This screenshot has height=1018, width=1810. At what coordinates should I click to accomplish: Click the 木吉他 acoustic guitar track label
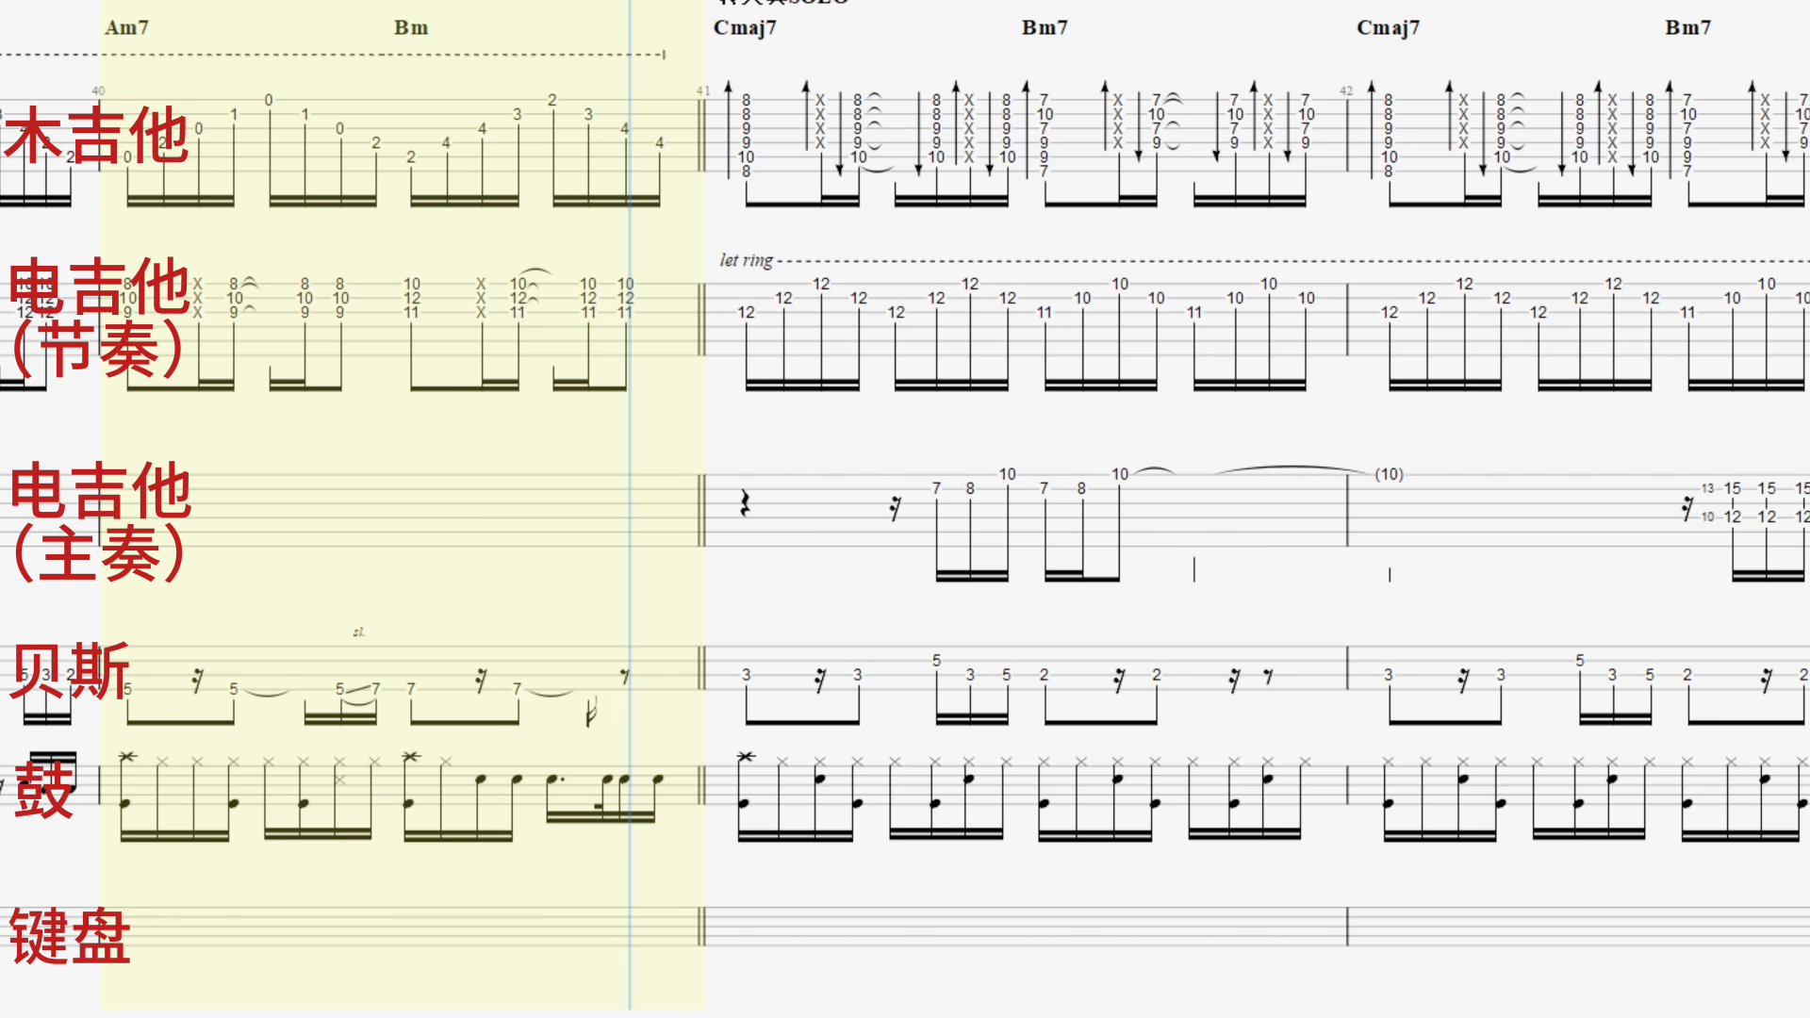(x=96, y=135)
